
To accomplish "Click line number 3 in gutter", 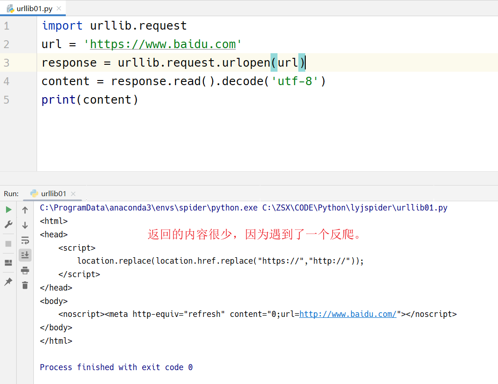I will click(x=6, y=63).
